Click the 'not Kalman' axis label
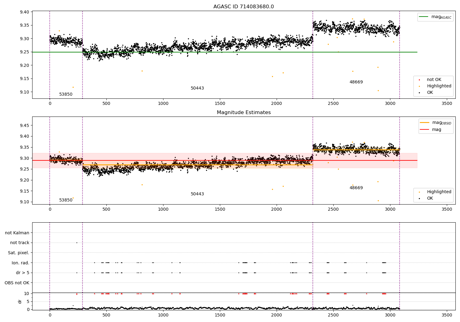The width and height of the screenshot is (460, 322). point(17,233)
